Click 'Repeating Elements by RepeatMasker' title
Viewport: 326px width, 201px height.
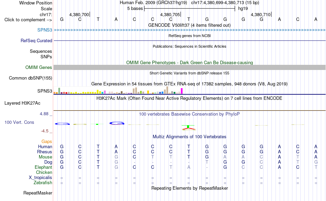(x=189, y=188)
